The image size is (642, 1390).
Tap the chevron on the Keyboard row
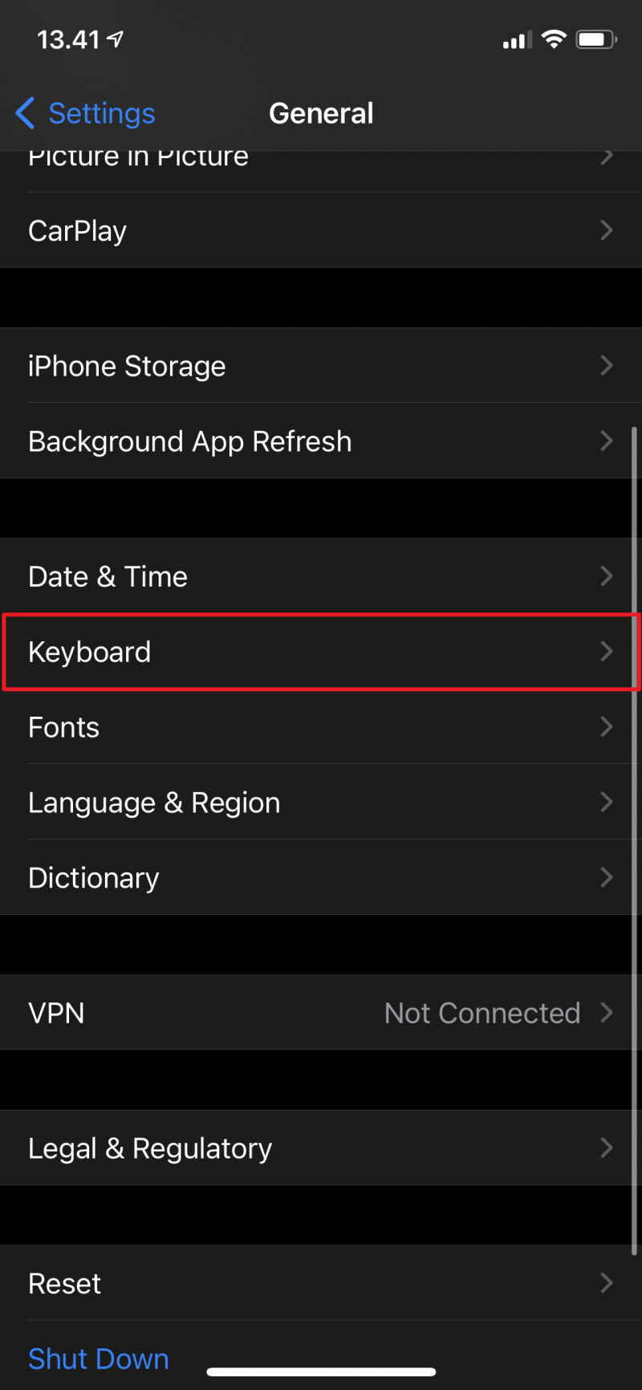coord(607,652)
